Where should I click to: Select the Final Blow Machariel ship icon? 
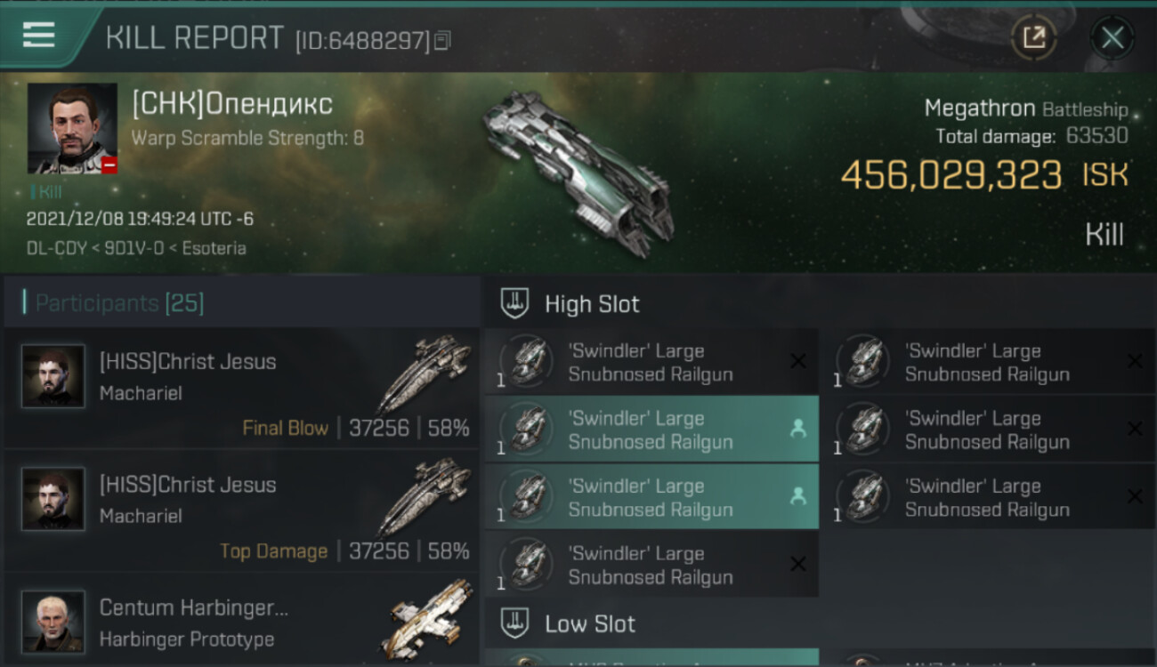click(425, 374)
